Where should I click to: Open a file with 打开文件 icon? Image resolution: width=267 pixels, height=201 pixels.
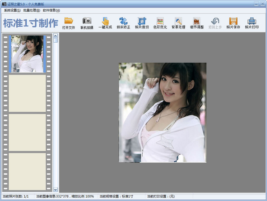tap(69, 23)
